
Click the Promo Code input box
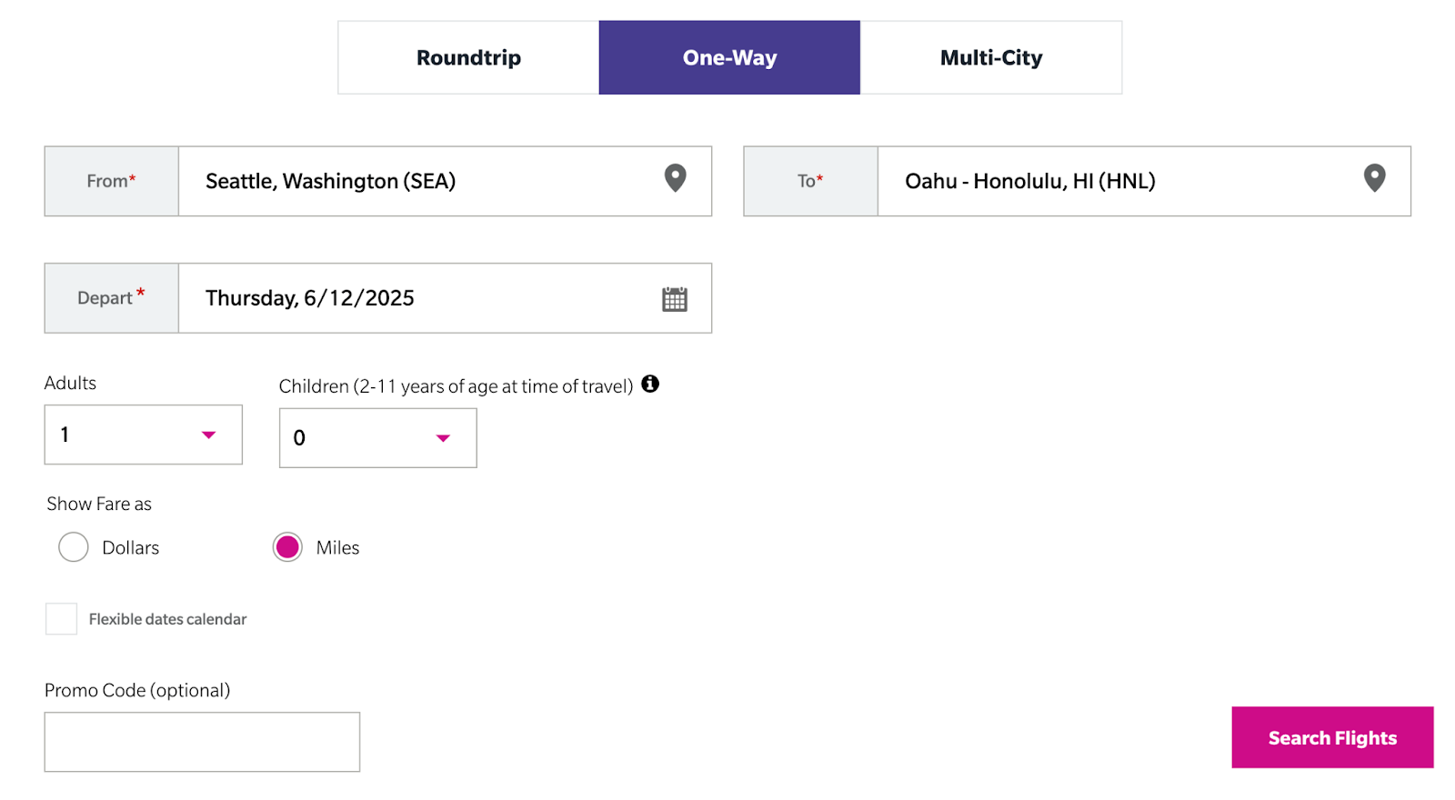202,742
